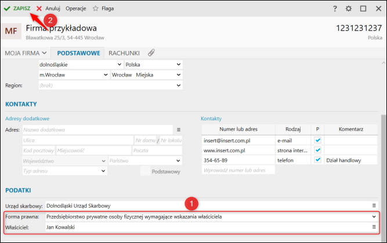This screenshot has height=243, width=387.
Task: Open the attachments paperclip tab
Action: 151,53
